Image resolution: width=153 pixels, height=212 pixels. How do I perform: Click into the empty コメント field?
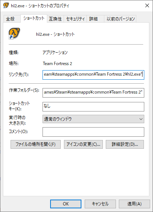point(93,132)
